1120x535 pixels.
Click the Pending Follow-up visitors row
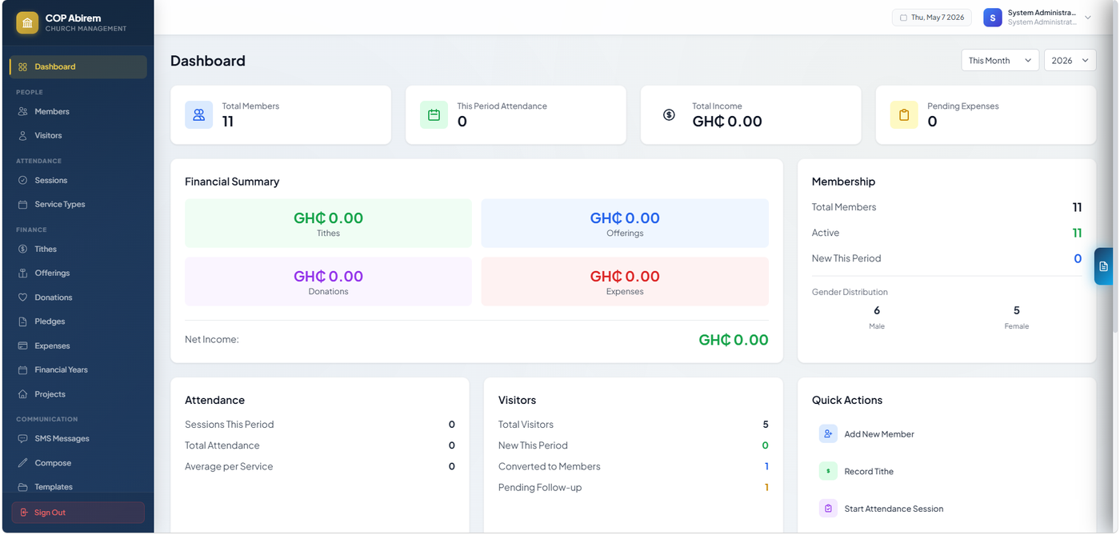633,488
